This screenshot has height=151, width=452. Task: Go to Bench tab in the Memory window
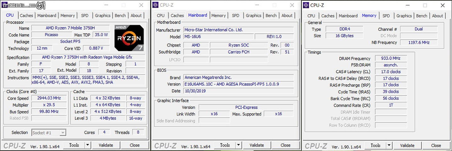tap(422, 16)
